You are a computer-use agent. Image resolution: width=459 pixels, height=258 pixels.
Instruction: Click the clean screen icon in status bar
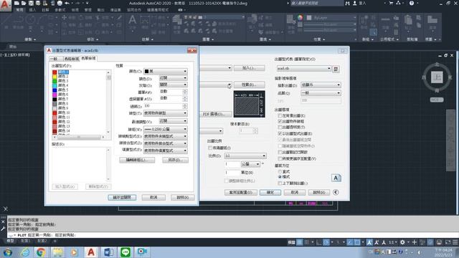pyautogui.click(x=448, y=242)
